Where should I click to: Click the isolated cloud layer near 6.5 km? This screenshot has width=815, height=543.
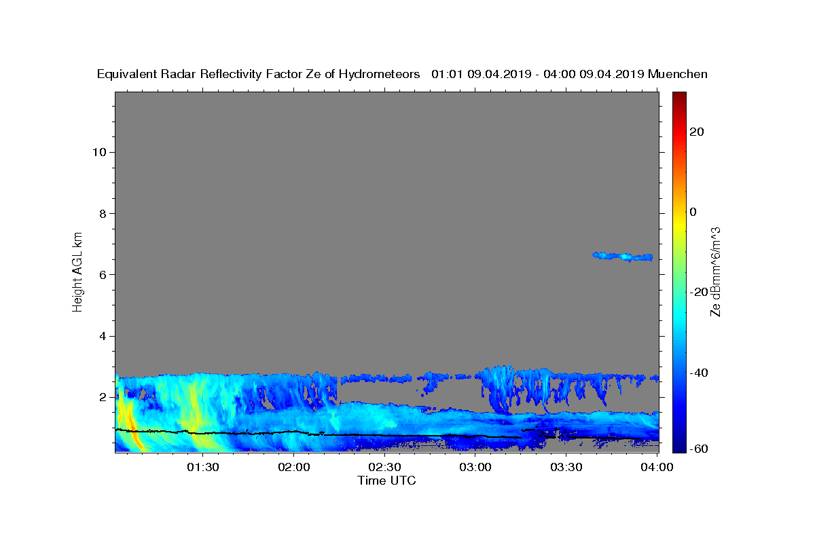coord(623,257)
